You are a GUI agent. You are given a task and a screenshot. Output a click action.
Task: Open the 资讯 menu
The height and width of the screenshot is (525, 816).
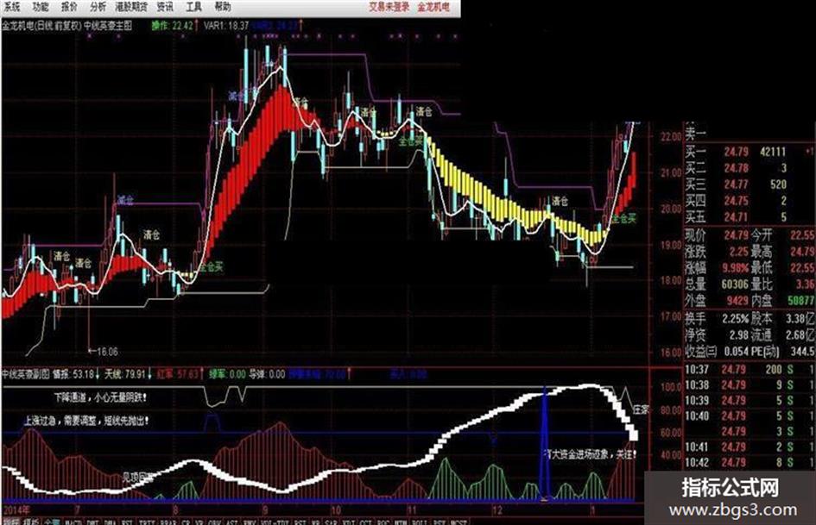point(165,7)
